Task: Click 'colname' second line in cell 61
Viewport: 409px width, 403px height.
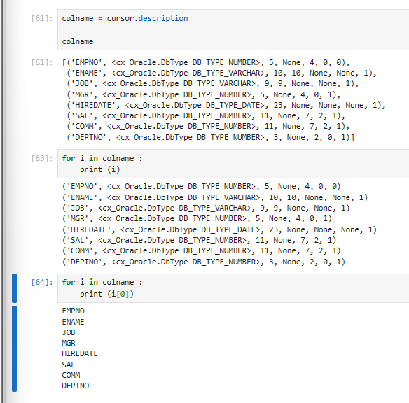Action: [78, 42]
